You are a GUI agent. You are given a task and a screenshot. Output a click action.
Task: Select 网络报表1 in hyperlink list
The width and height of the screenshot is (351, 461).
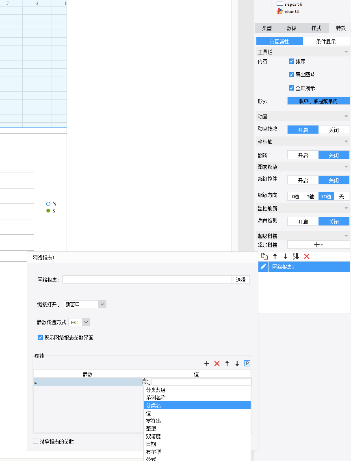pyautogui.click(x=309, y=267)
